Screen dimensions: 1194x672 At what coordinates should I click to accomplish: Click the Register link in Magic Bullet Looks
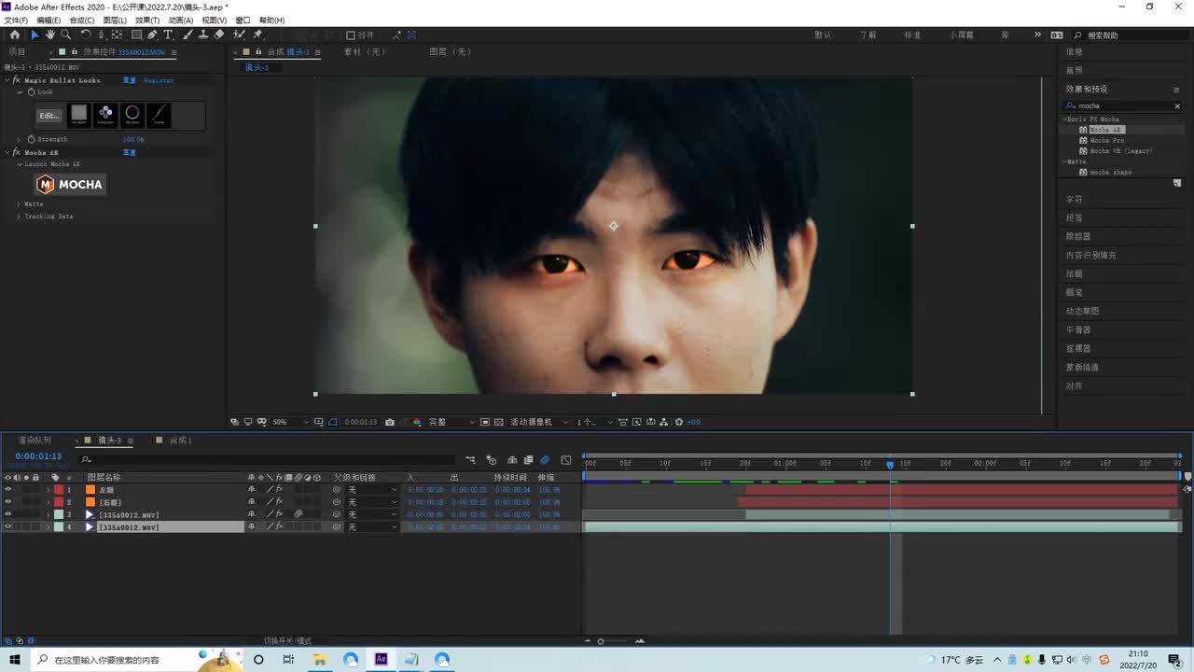(159, 80)
